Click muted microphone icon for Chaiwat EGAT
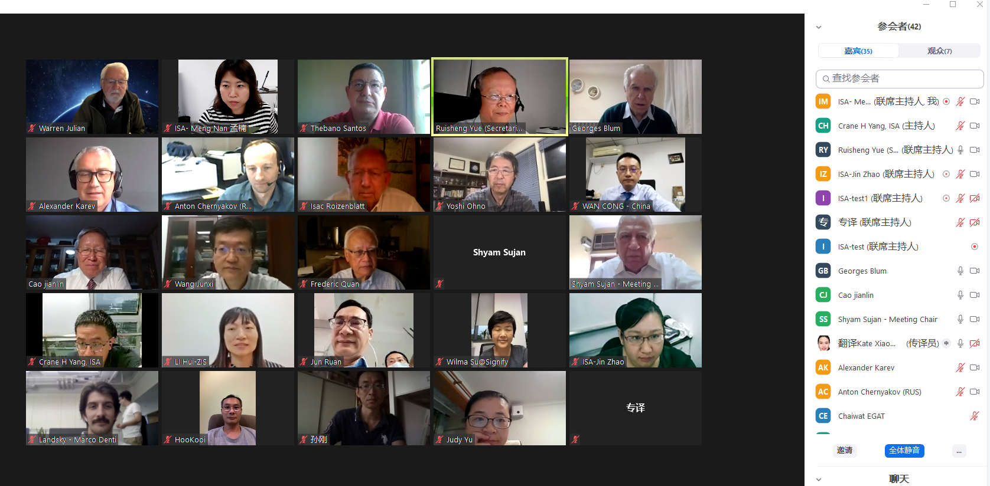This screenshot has height=486, width=990. [x=975, y=416]
